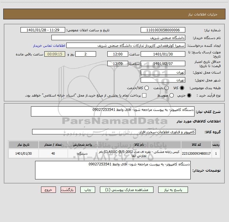229x222 pixels.
Task: Select the کالا/خدمت radio option
Action: tap(147, 88)
